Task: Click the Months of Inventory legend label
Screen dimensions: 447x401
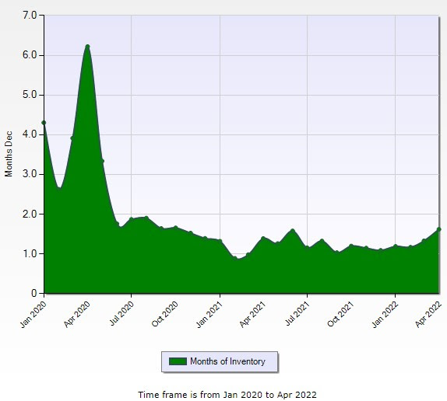Action: click(227, 361)
